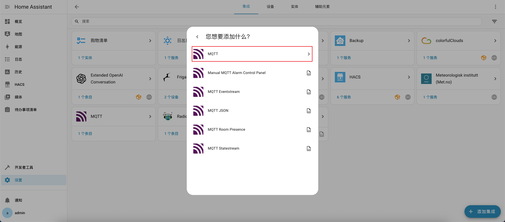The height and width of the screenshot is (222, 505).
Task: Open the dialog's back arrow
Action: click(x=197, y=37)
